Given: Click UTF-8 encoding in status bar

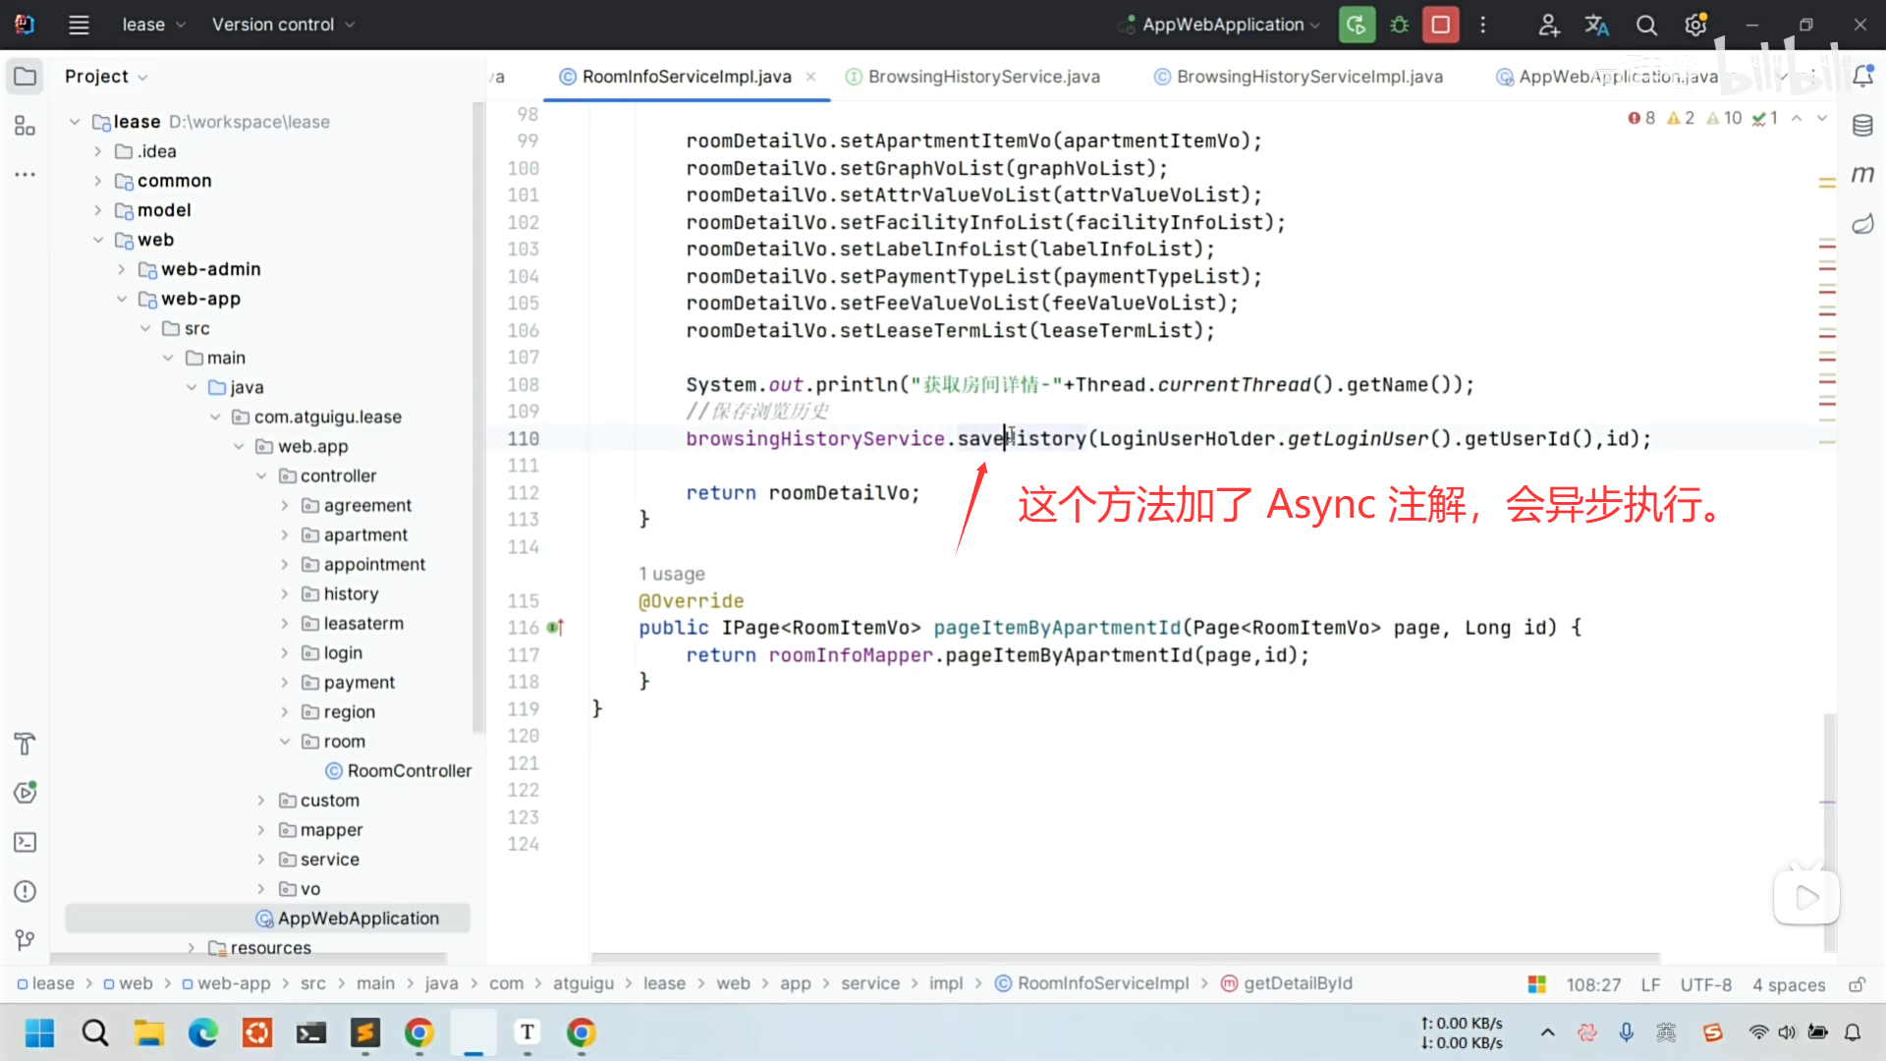Looking at the screenshot, I should (1705, 984).
